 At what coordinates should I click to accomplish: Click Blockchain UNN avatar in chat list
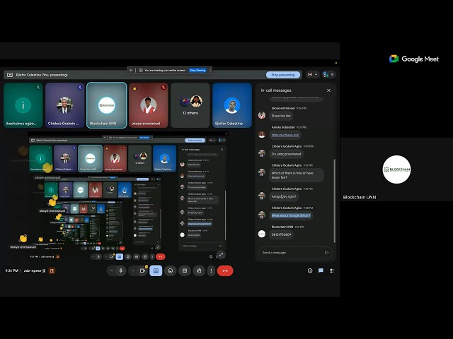[x=262, y=234]
